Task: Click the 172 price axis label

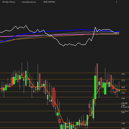Action: tap(123, 80)
